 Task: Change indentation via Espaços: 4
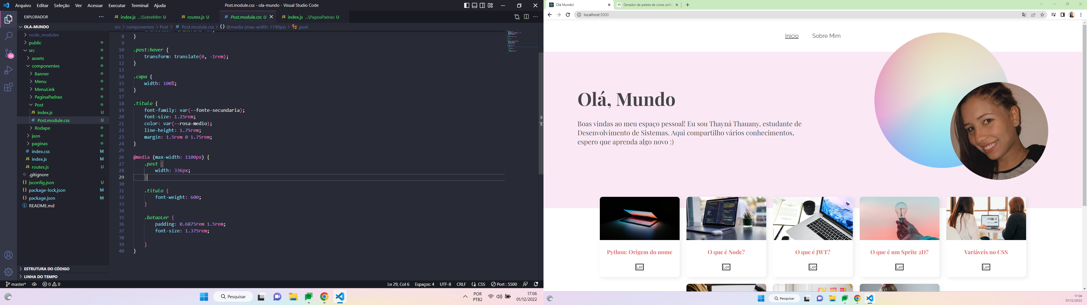coord(424,284)
